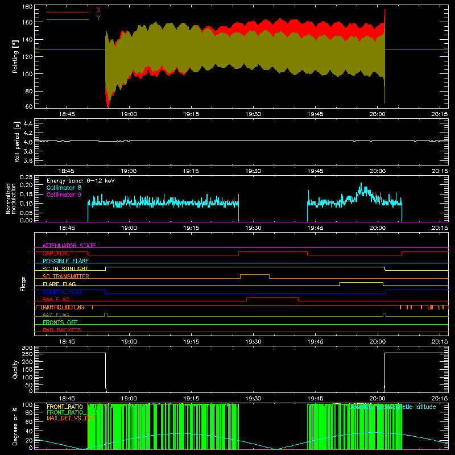This screenshot has width=455, height=455.
Task: Click the 'Degrees or %' axis title
Action: pyautogui.click(x=15, y=426)
